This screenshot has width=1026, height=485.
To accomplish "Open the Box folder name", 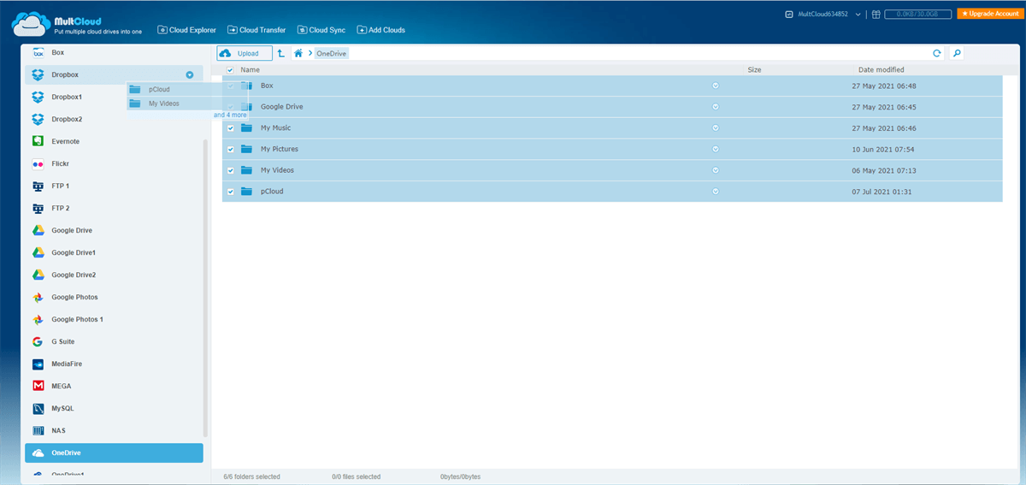I will (x=267, y=86).
